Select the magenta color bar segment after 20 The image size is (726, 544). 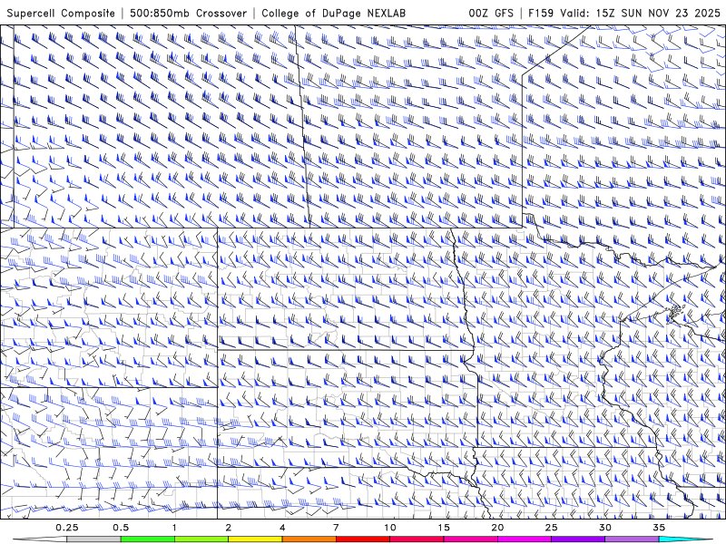tap(525, 539)
